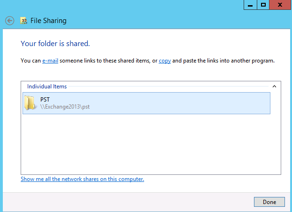The width and height of the screenshot is (292, 212).
Task: Click the Individual Items group header
Action: (47, 86)
